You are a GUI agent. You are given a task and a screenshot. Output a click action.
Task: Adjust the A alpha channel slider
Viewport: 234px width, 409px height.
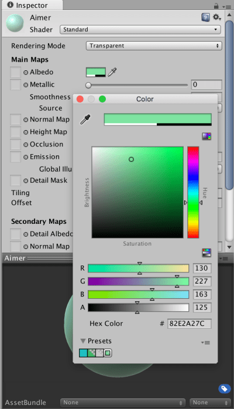coord(138,307)
